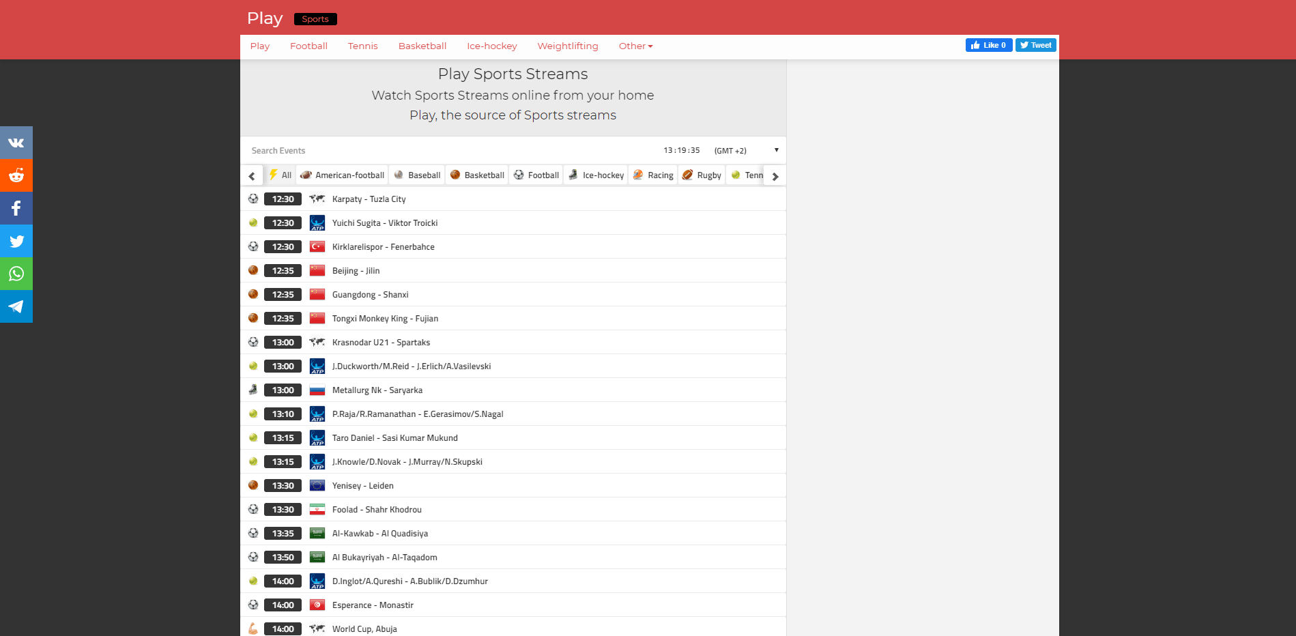Click inside the Search Events field
This screenshot has width=1296, height=636.
click(341, 150)
